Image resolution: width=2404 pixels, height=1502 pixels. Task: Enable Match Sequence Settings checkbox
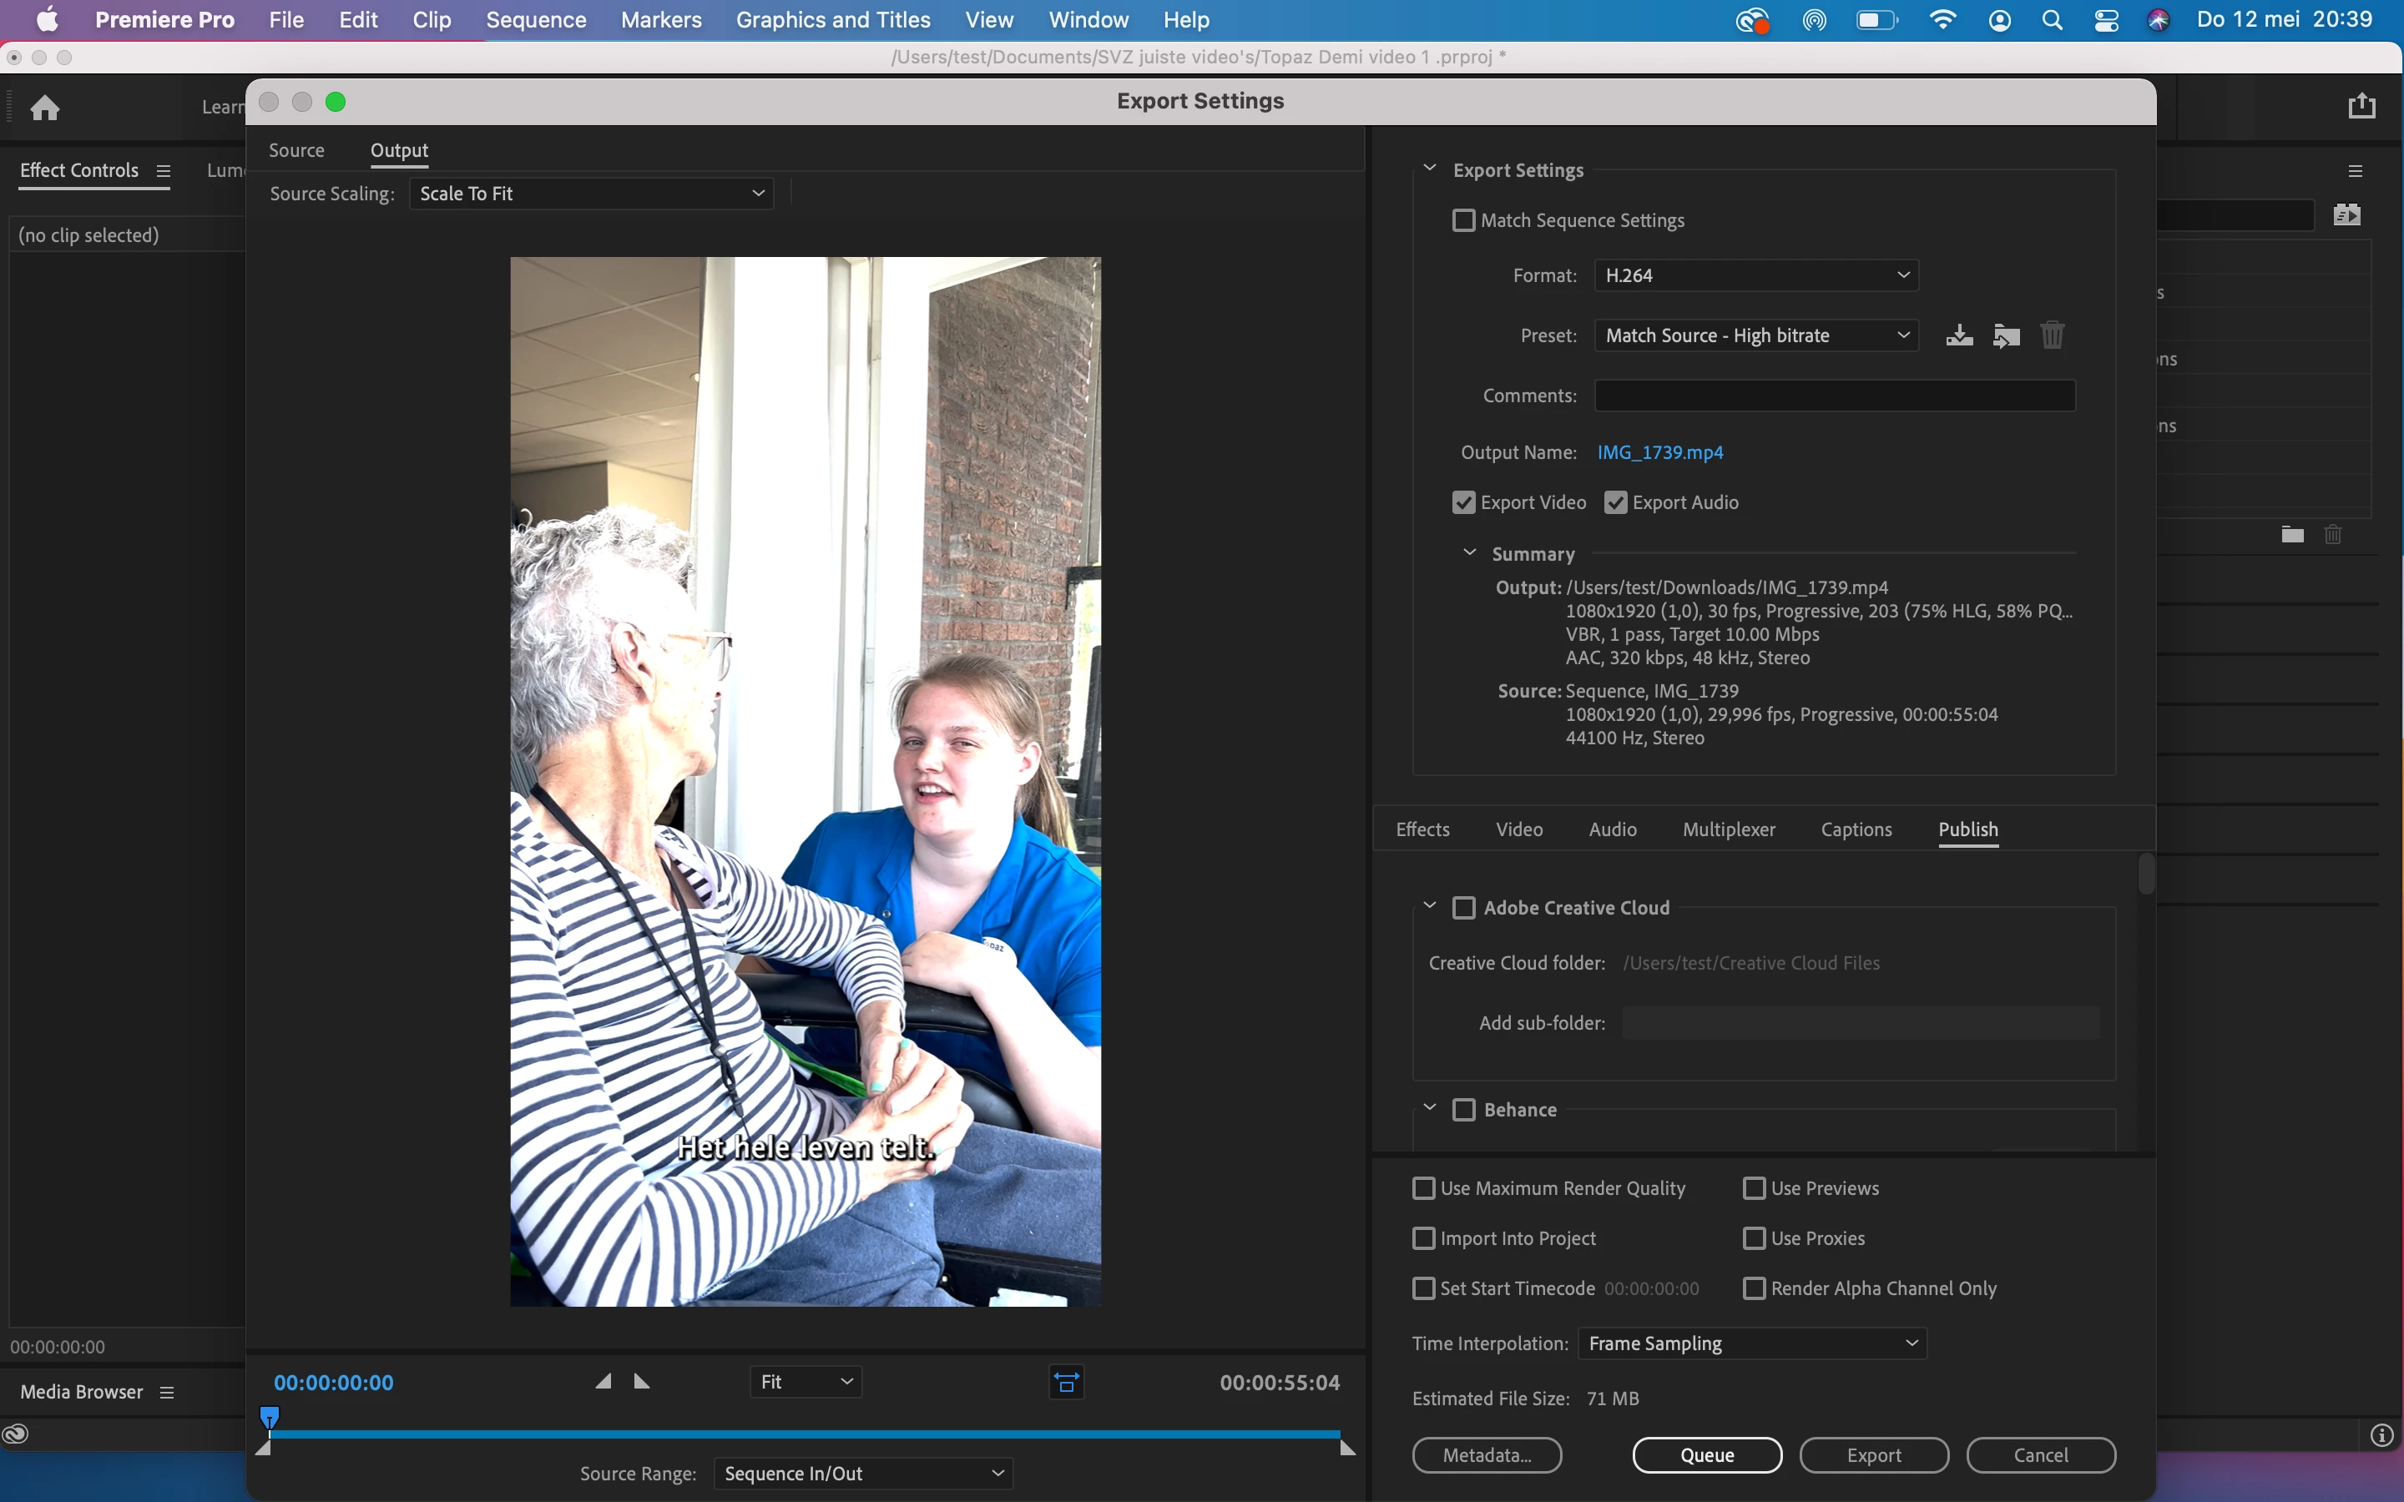1463,220
